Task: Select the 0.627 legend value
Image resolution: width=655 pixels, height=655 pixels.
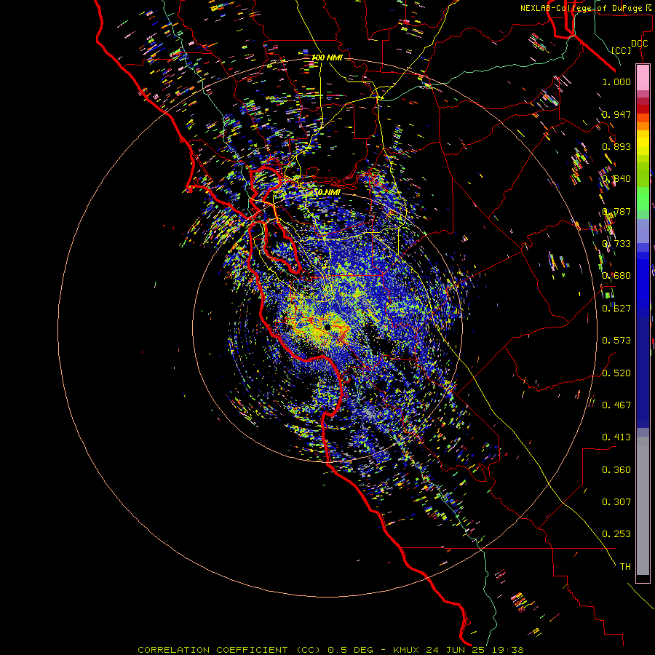Action: click(616, 309)
